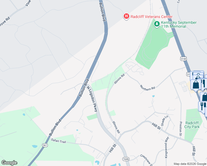Click the 361 route shield on Bullion Blvd
The height and width of the screenshot is (166, 207).
click(45, 145)
